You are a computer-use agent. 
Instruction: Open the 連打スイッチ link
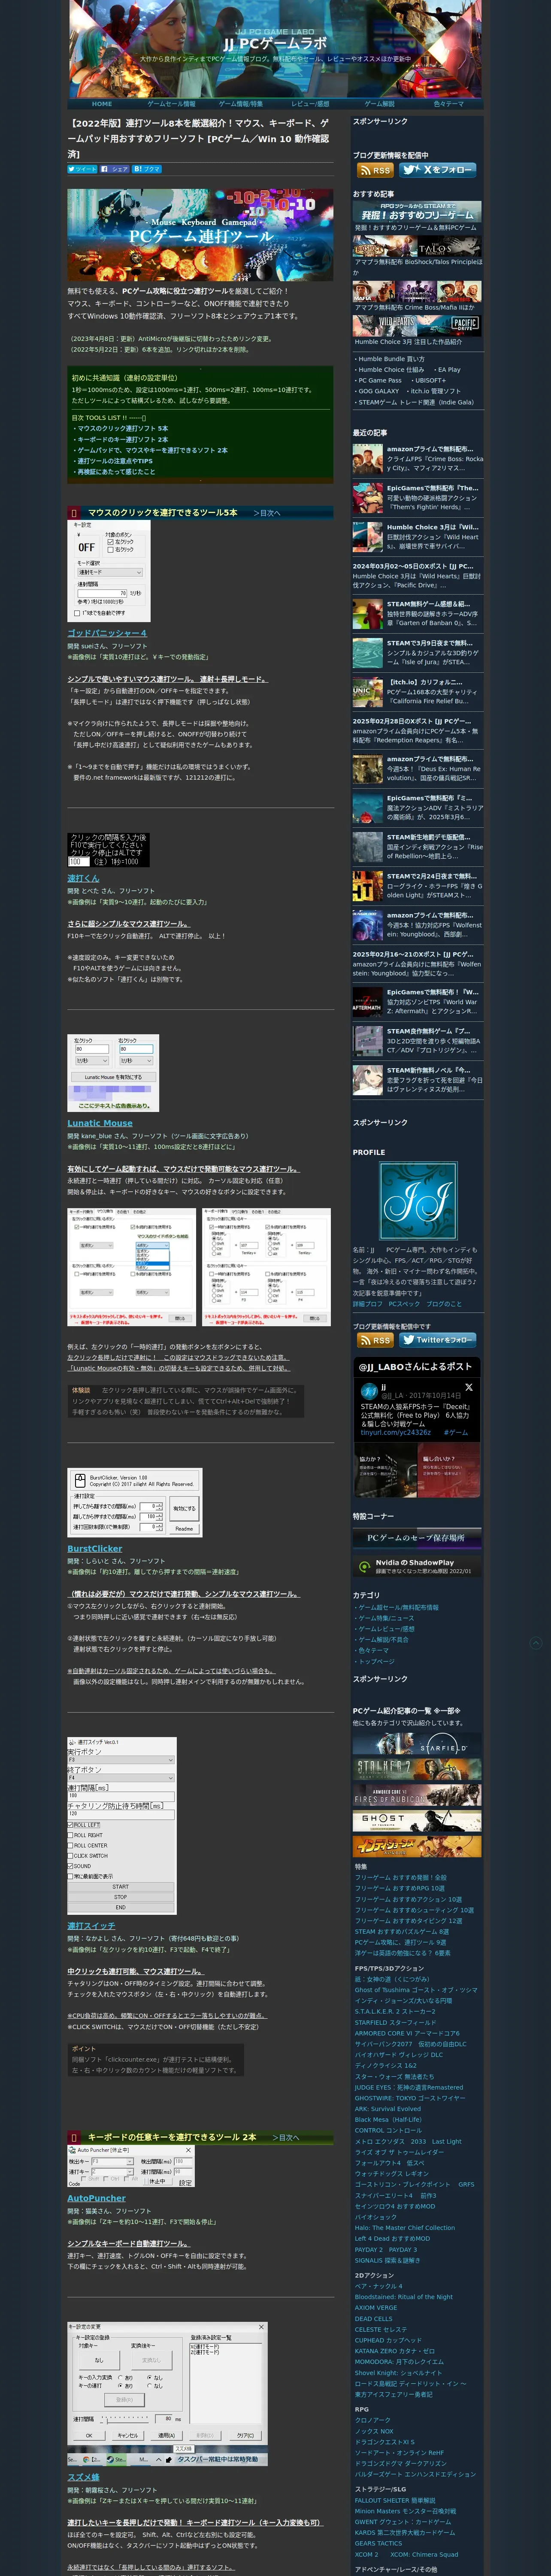(91, 1925)
